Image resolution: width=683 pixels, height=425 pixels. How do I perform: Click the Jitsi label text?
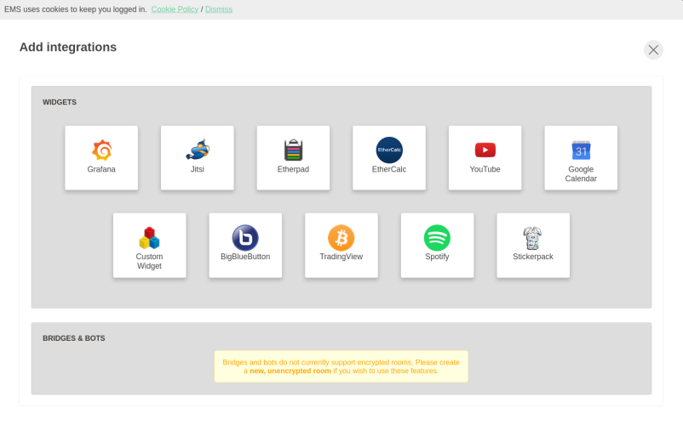(x=198, y=169)
